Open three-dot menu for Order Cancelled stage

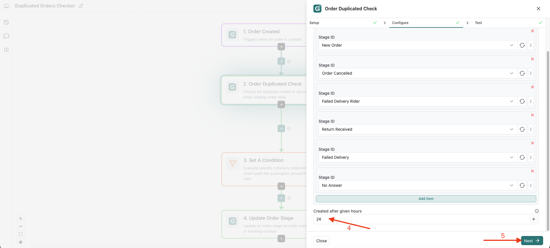[x=531, y=73]
